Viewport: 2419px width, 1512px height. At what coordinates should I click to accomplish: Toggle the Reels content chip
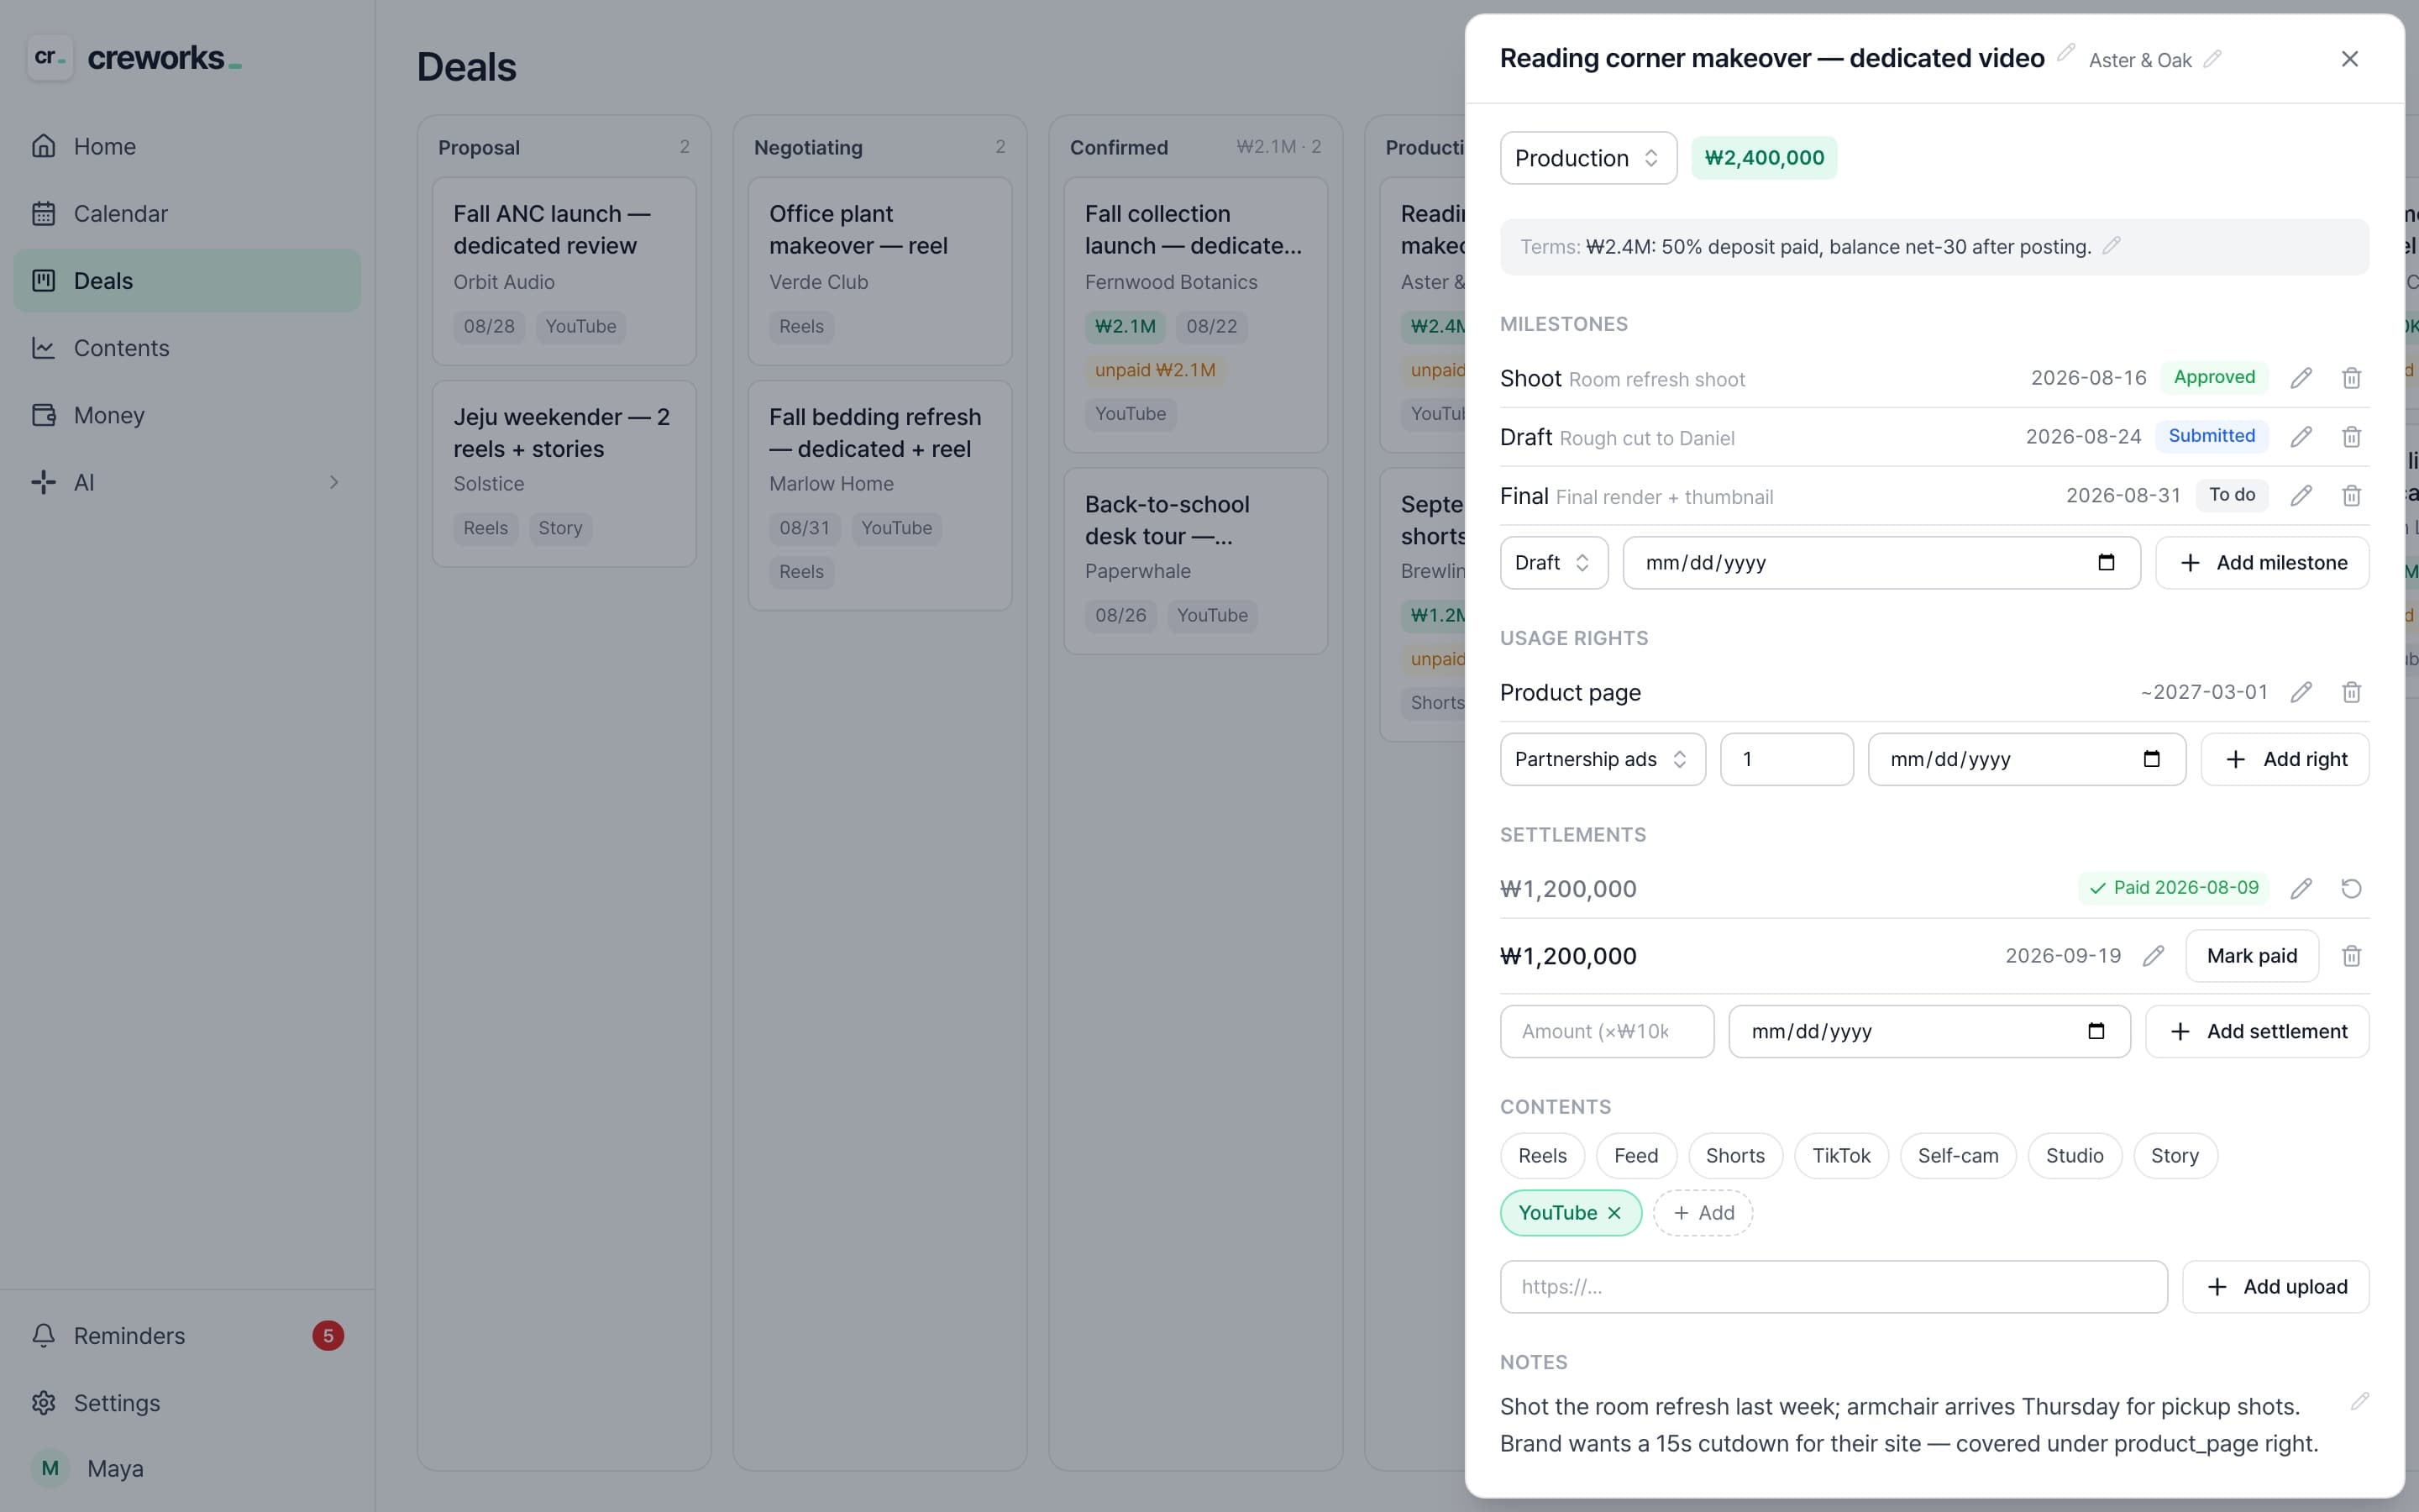pyautogui.click(x=1542, y=1156)
